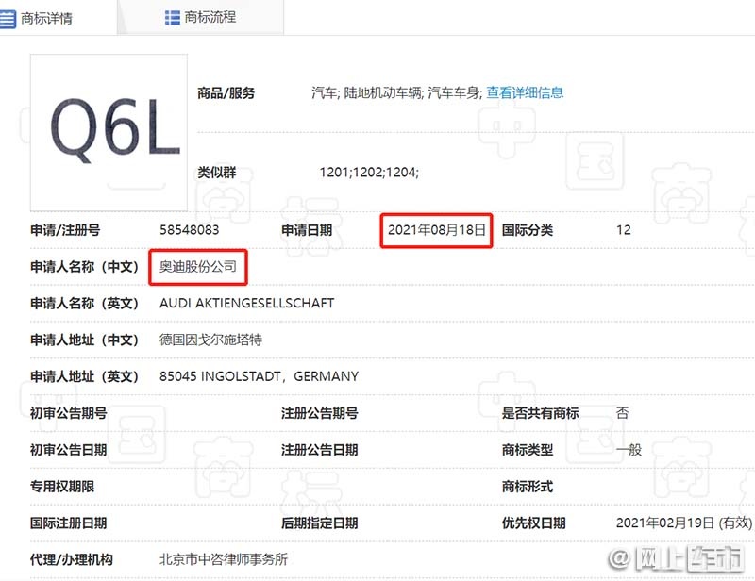Select applicant name 奥迪股份公司
755x581 pixels.
(198, 267)
